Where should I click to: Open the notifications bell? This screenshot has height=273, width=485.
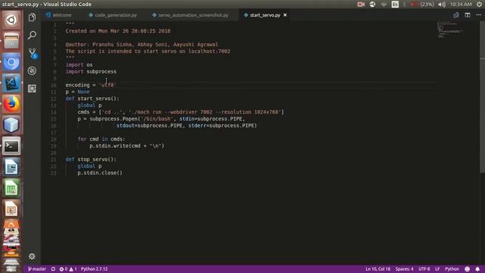click(x=477, y=269)
